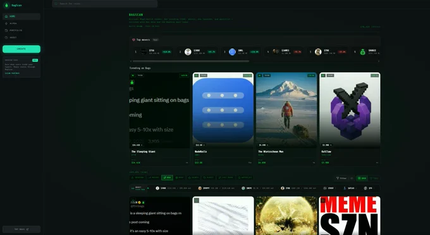Select the Movers explore tab
The width and height of the screenshot is (430, 235).
(154, 178)
